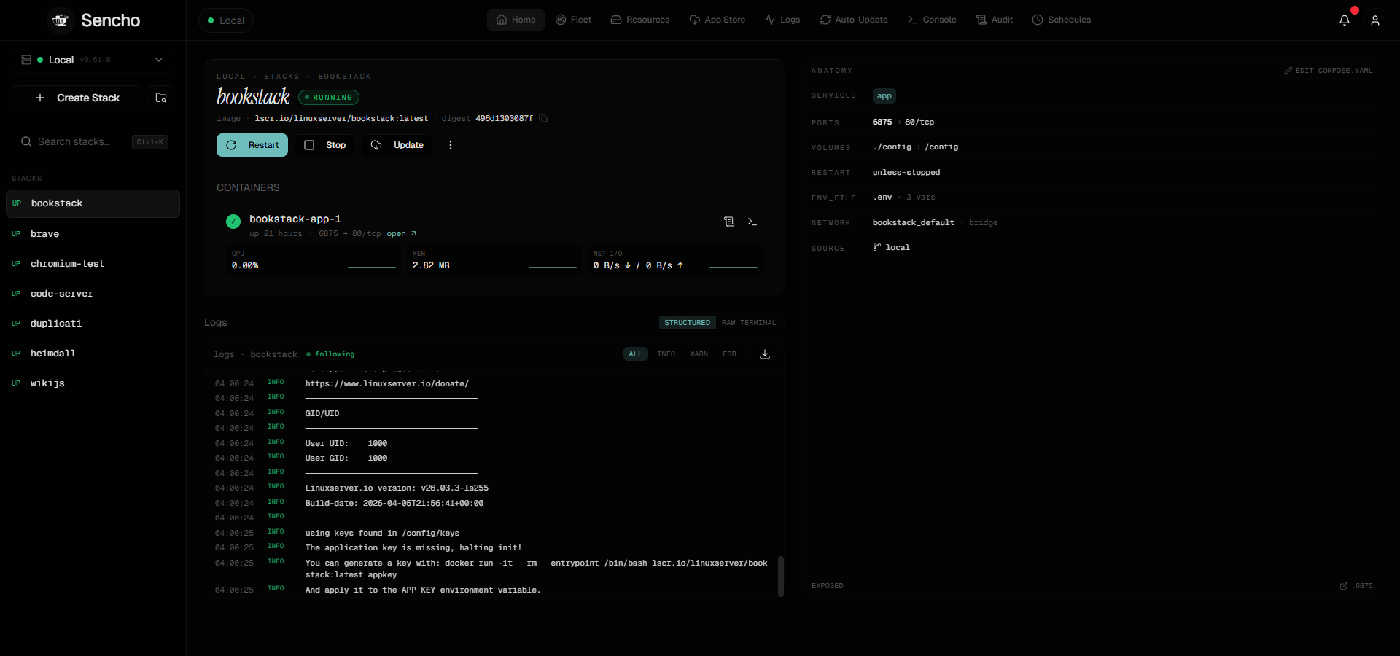The width and height of the screenshot is (1400, 656).
Task: Click the LOCAL breadcrumb
Action: (231, 77)
